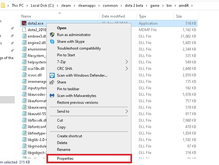Sort by the Type column header

click(x=155, y=16)
